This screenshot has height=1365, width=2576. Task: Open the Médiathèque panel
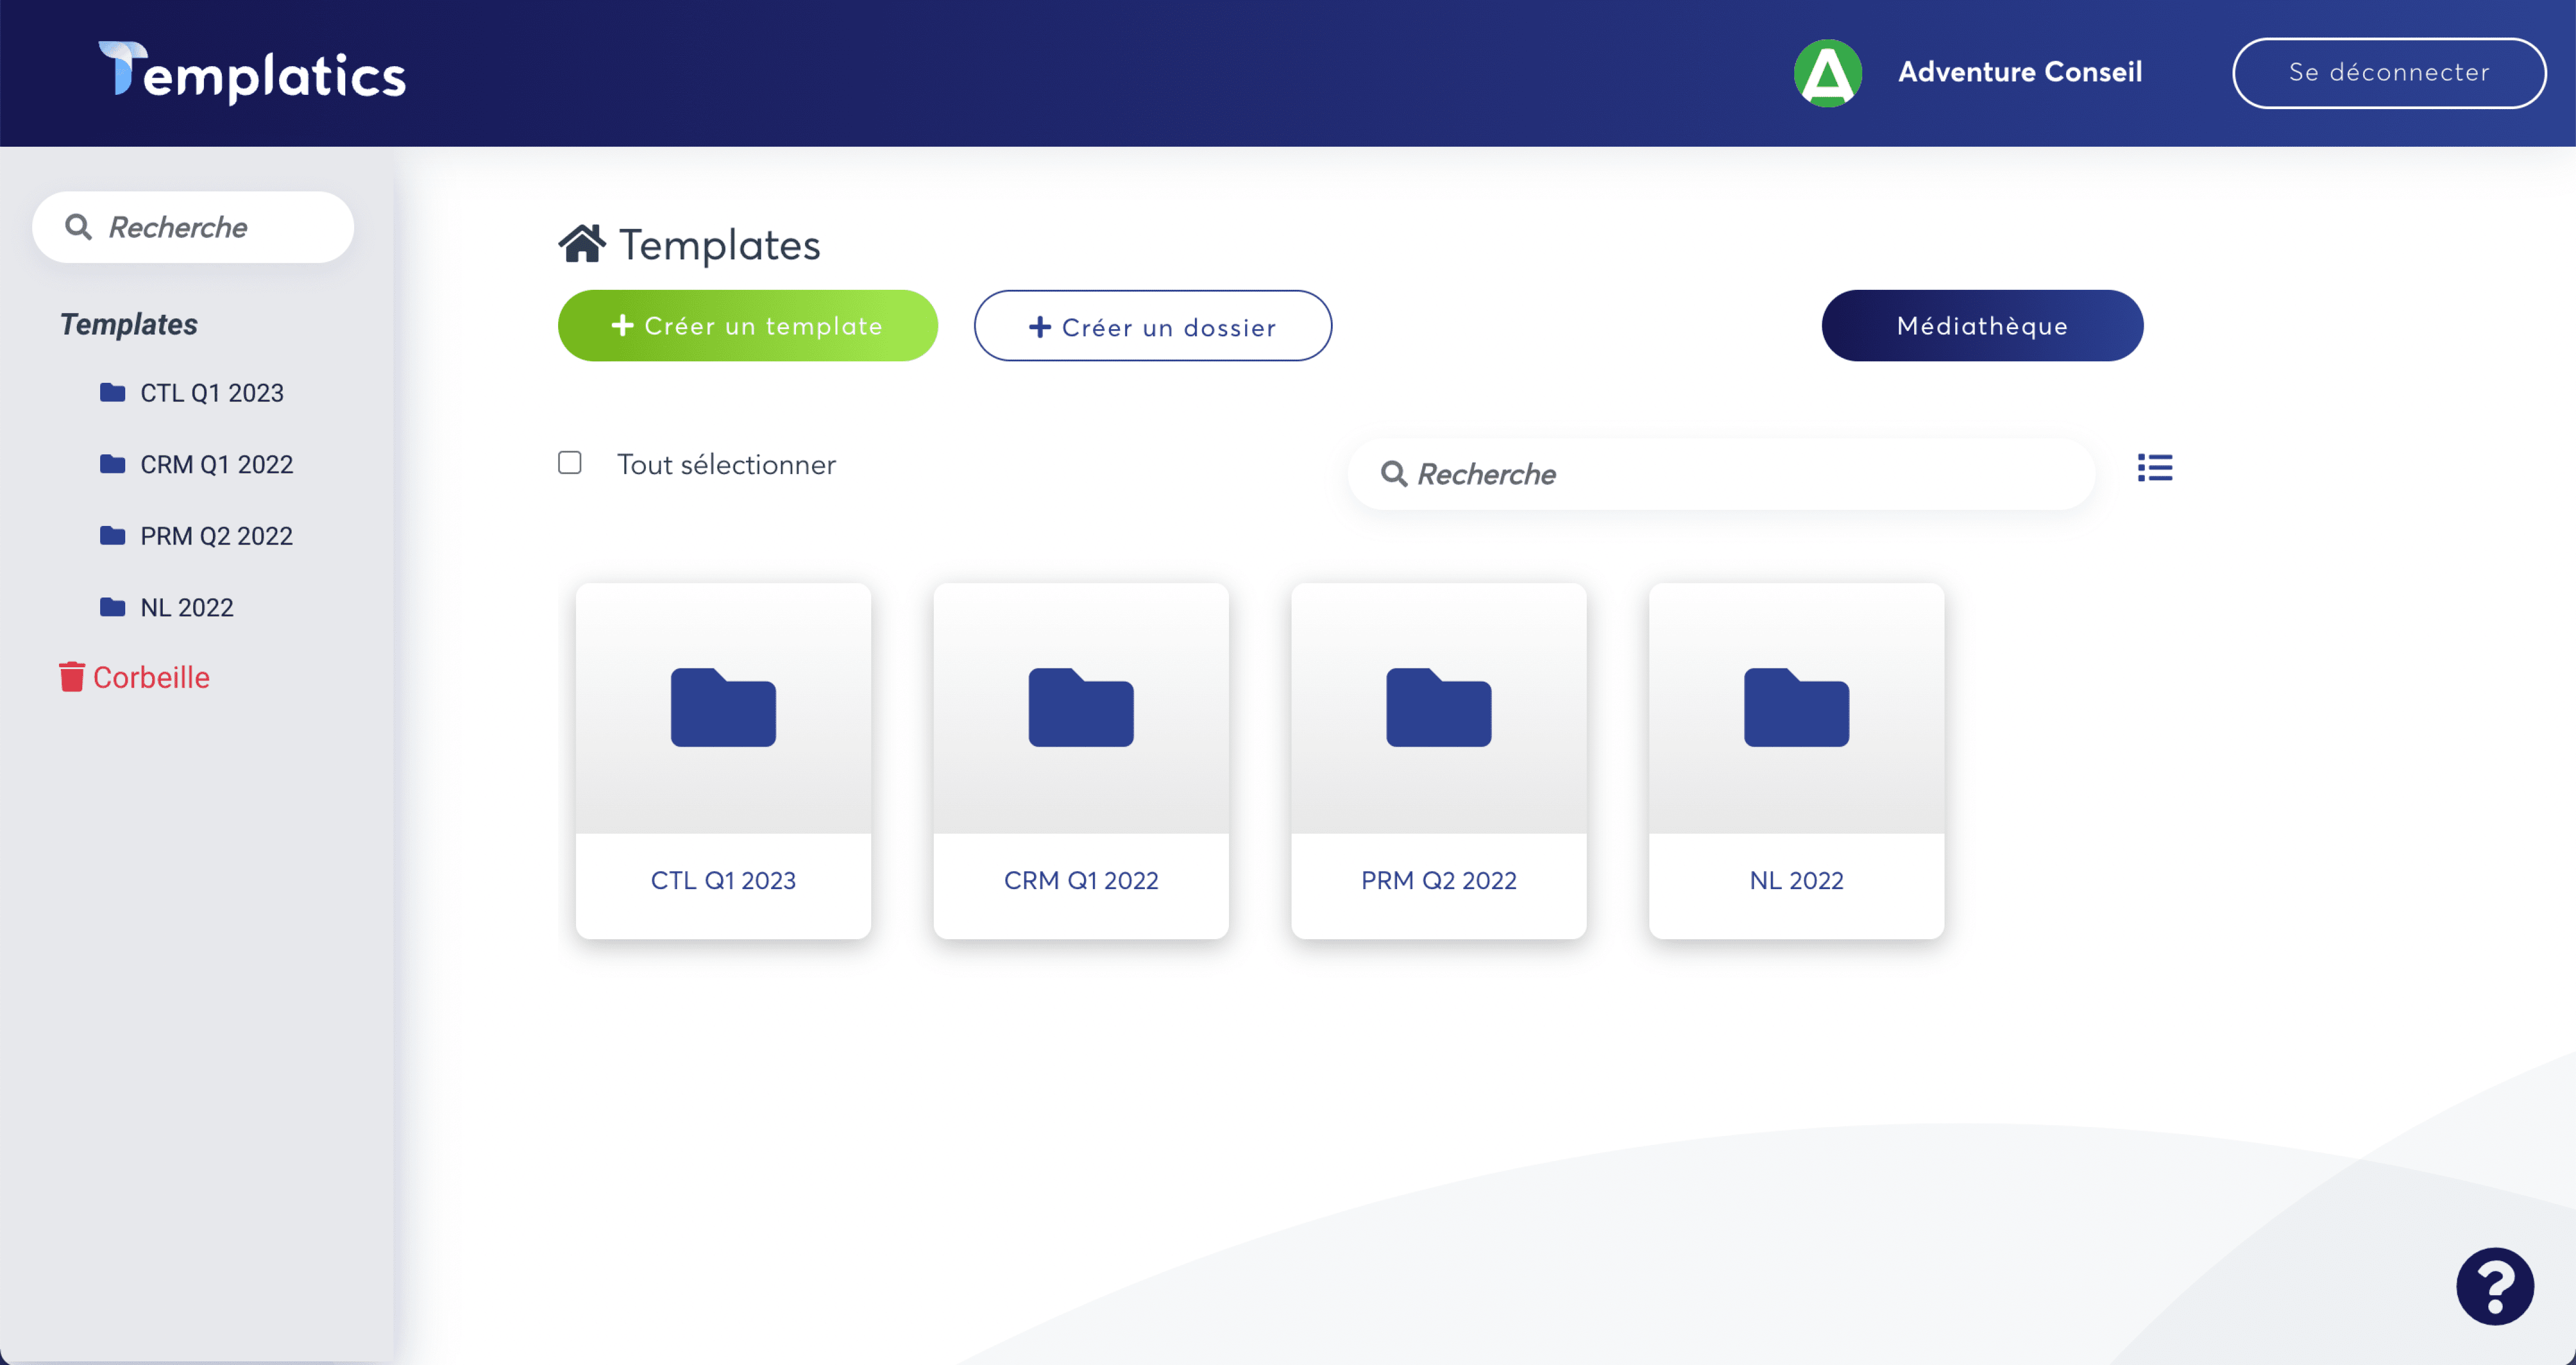1981,326
